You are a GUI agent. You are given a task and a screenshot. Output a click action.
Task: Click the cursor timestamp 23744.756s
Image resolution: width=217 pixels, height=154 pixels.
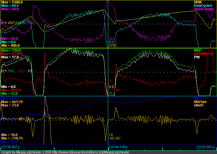click(118, 147)
